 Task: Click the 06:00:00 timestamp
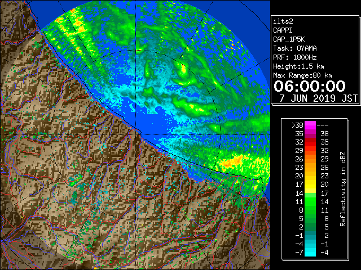310,86
